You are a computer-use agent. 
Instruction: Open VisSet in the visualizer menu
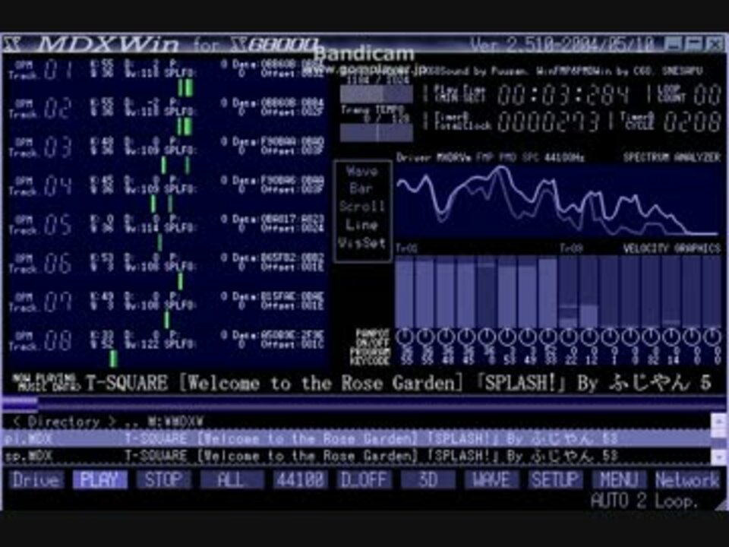coord(362,242)
